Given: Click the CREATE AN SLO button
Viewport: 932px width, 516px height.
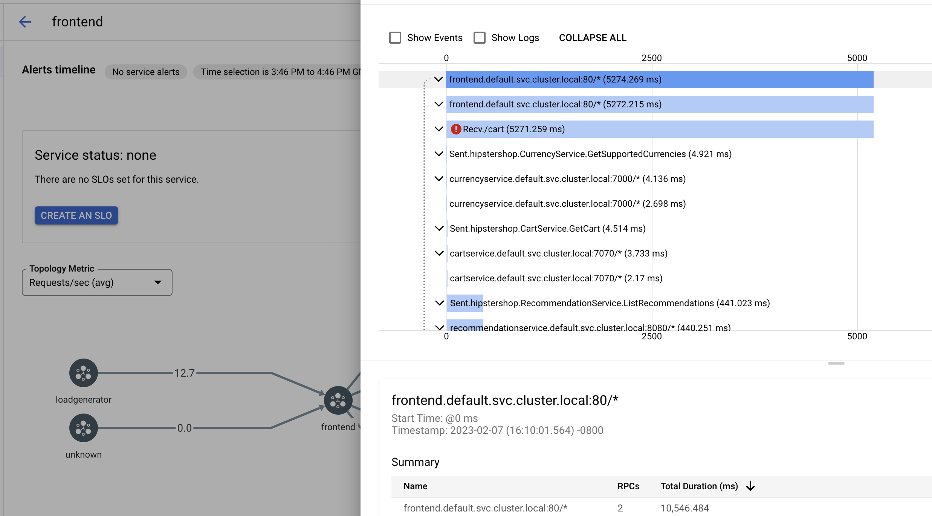Looking at the screenshot, I should pos(76,215).
